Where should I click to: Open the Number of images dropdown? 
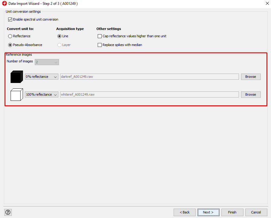pyautogui.click(x=47, y=62)
